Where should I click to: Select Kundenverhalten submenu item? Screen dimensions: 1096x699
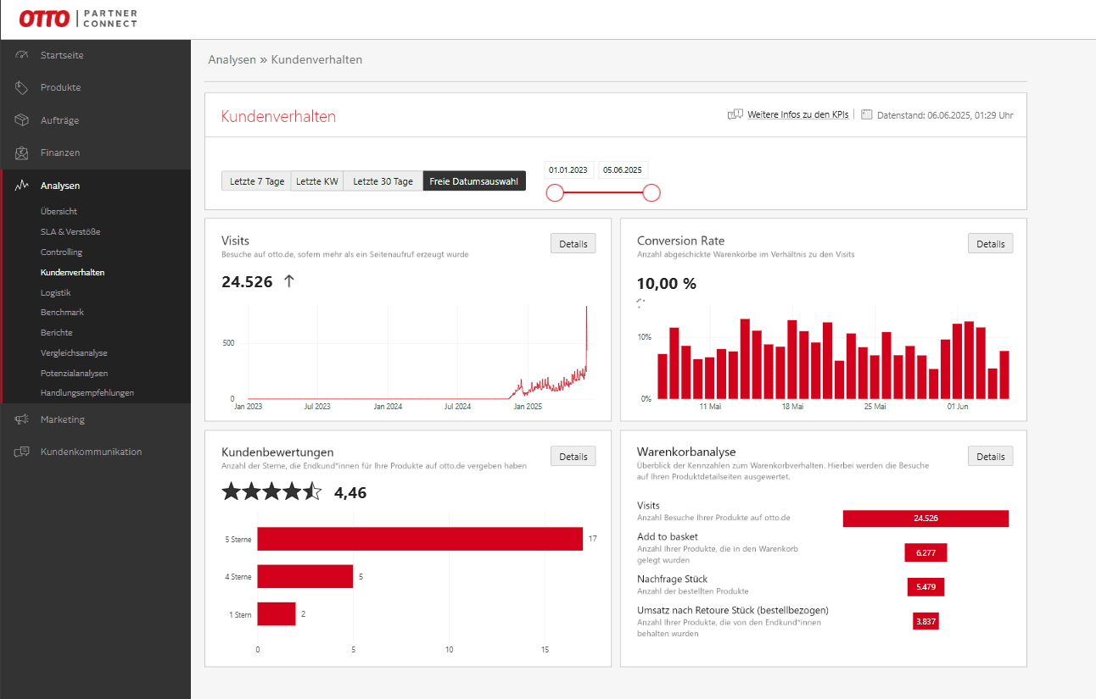pyautogui.click(x=72, y=272)
